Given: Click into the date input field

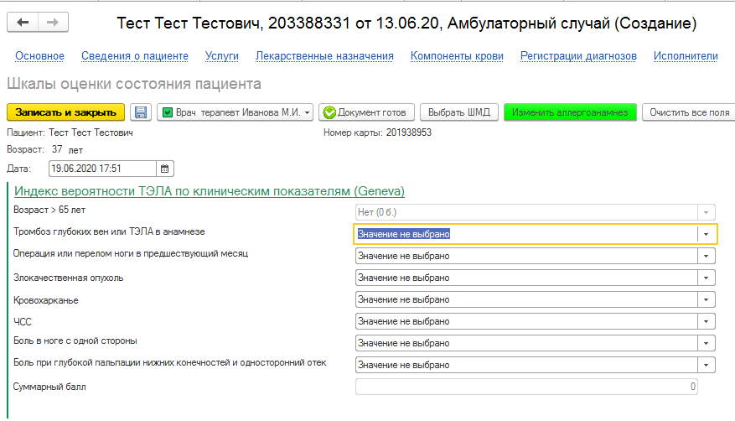Looking at the screenshot, I should 102,168.
